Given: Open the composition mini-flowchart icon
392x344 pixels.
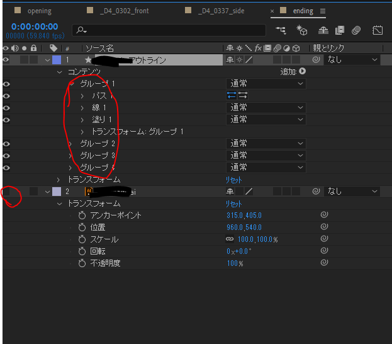Looking at the screenshot, I should (281, 30).
